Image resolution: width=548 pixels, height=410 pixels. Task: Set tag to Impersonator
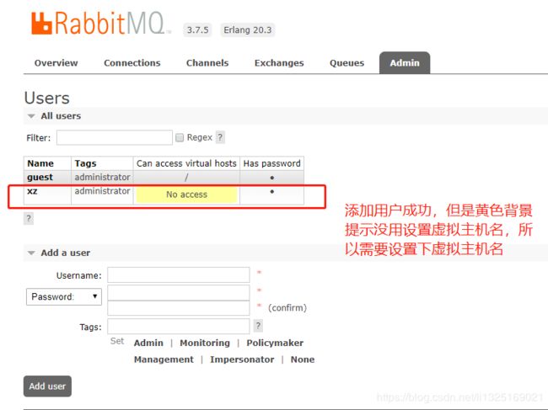(242, 359)
